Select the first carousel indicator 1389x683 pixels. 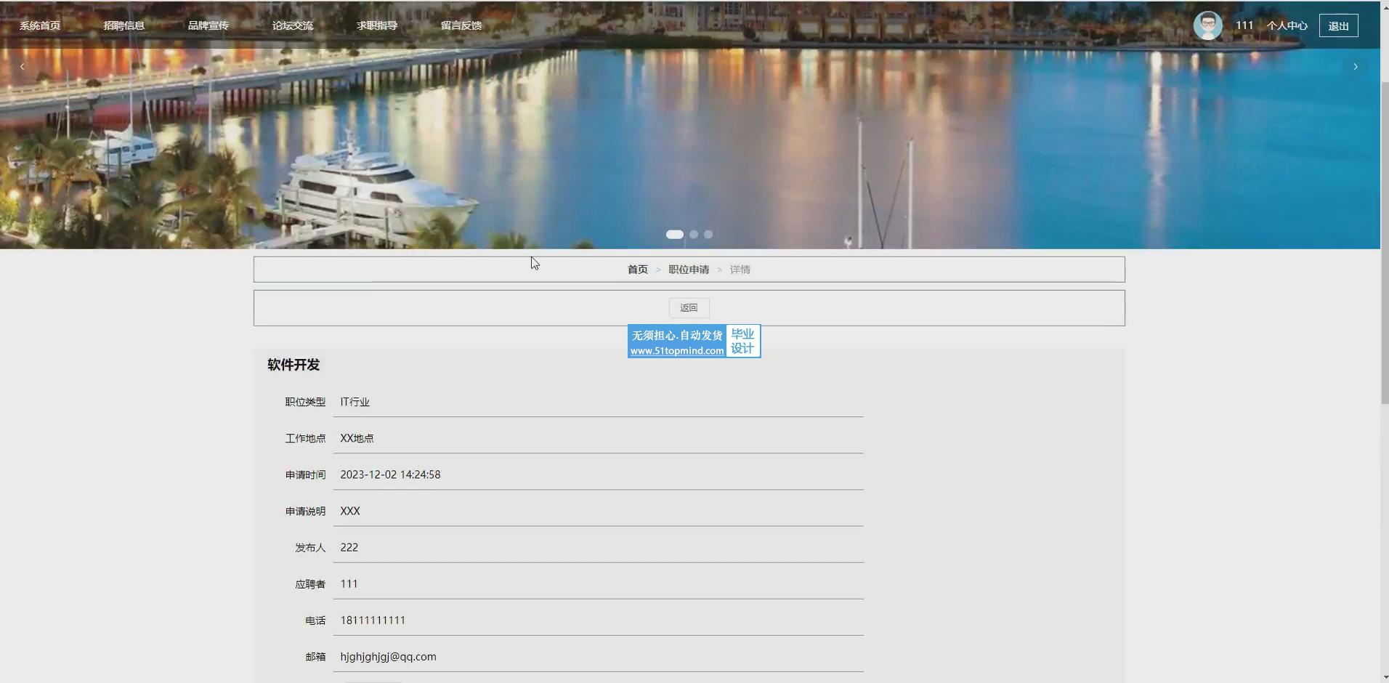point(675,235)
